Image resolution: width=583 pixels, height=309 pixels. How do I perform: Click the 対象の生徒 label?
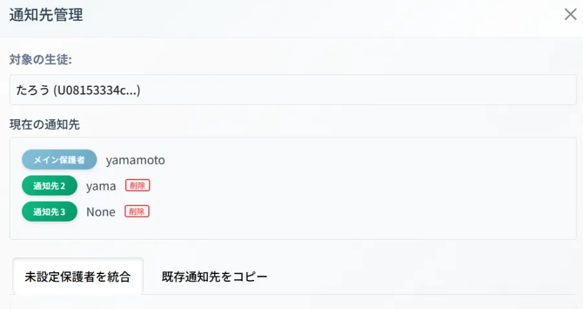click(40, 60)
